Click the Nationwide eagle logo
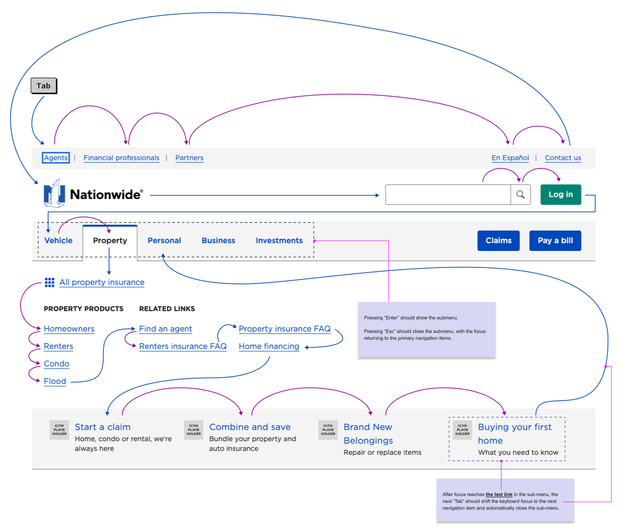 point(54,193)
